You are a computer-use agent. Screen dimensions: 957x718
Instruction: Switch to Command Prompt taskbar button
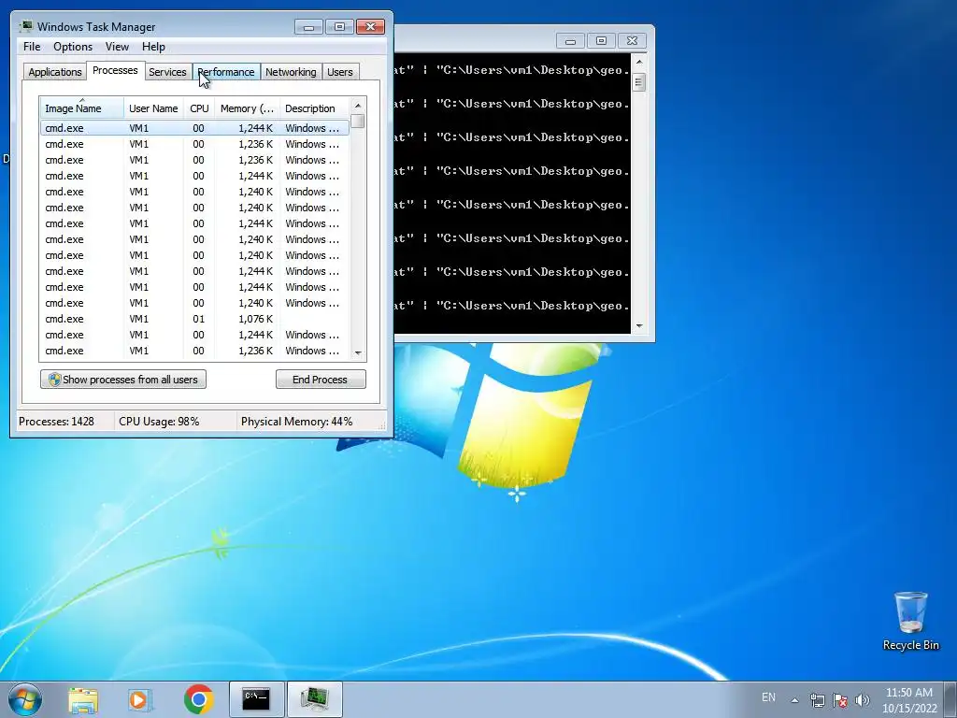(256, 699)
